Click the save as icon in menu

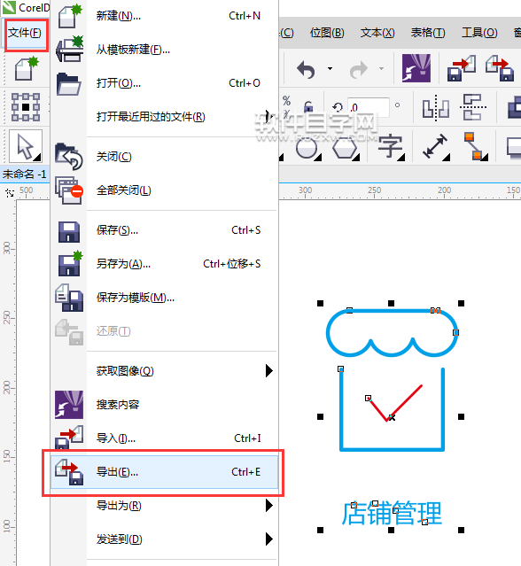coord(70,264)
